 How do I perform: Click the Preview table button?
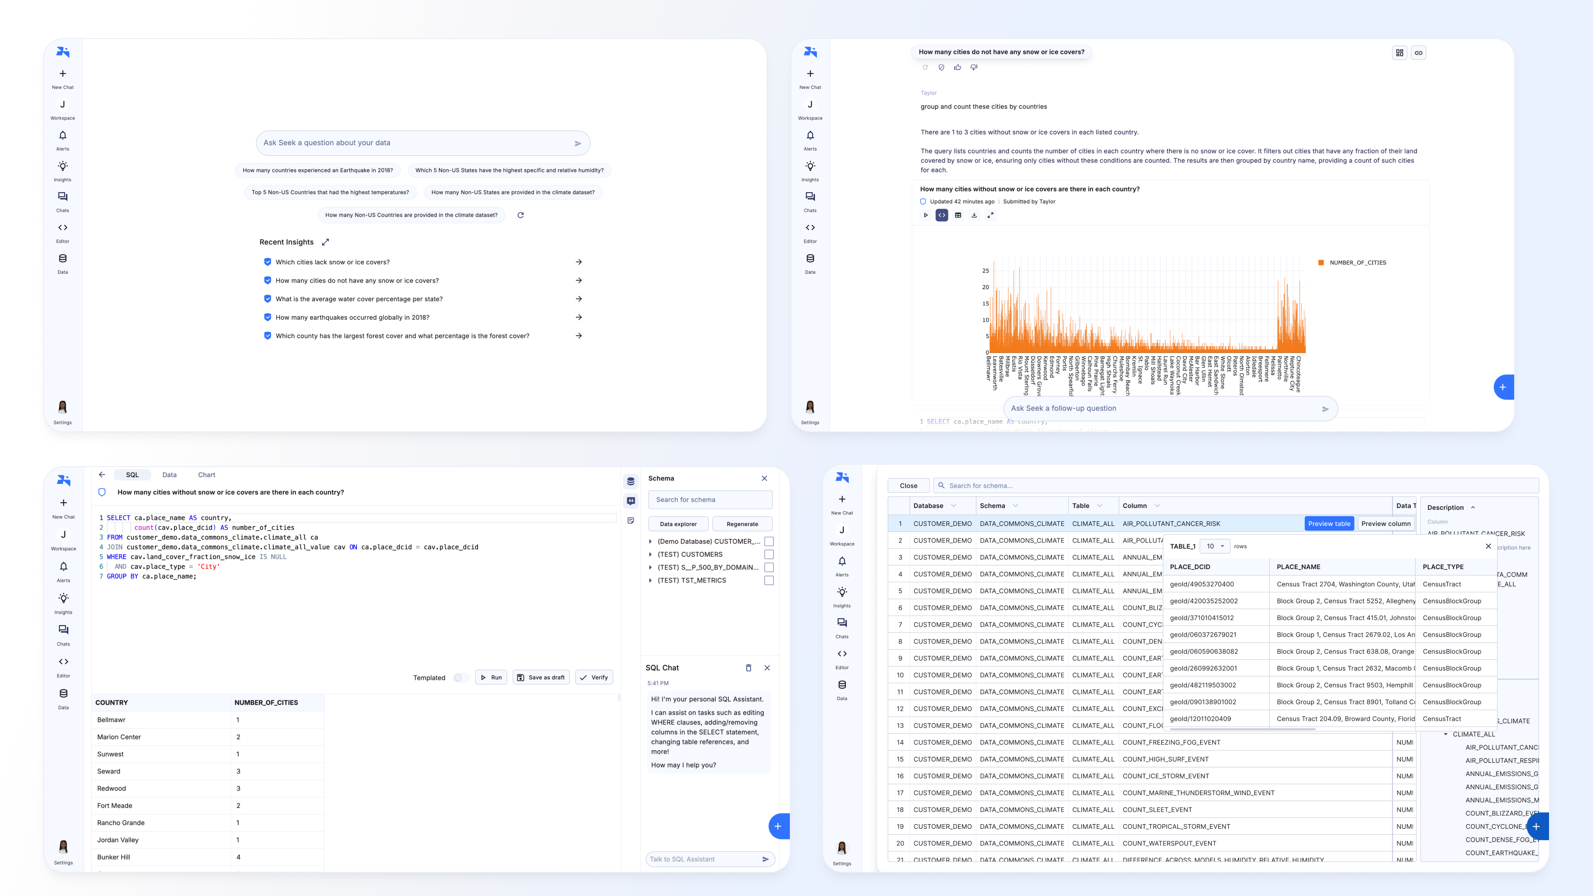1329,524
